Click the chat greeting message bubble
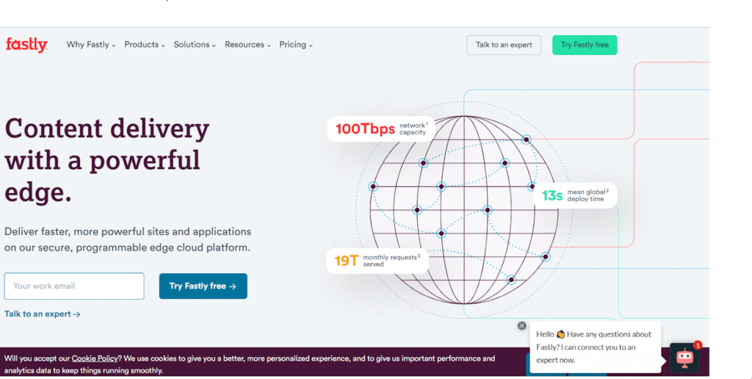 595,347
